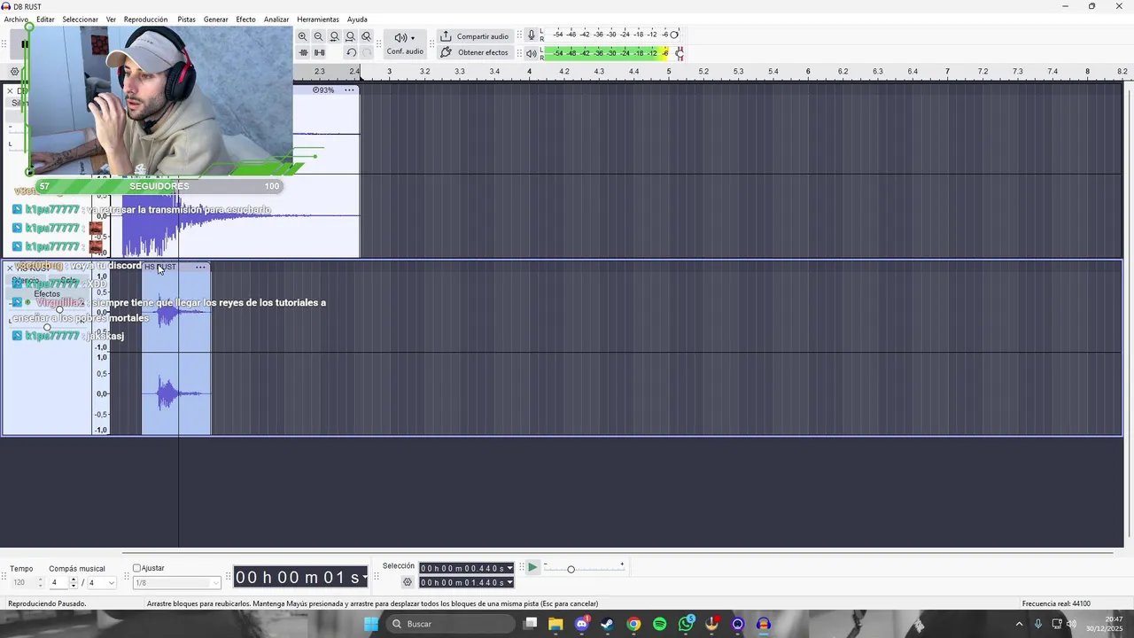Viewport: 1134px width, 638px height.
Task: Click the Windows taskbar Buscar search box
Action: 448,624
